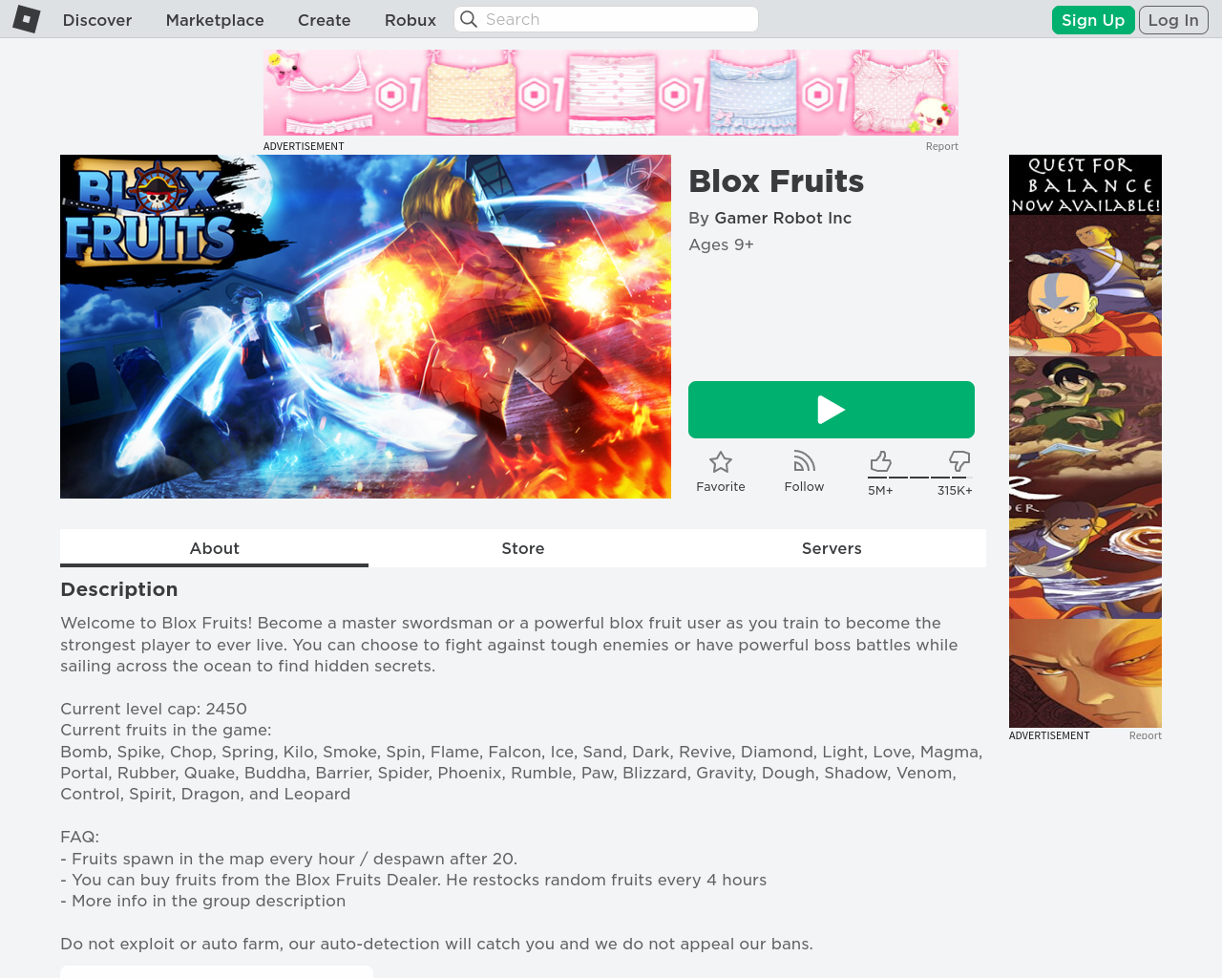The height and width of the screenshot is (978, 1222).
Task: Report the top banner advertisement
Action: (941, 146)
